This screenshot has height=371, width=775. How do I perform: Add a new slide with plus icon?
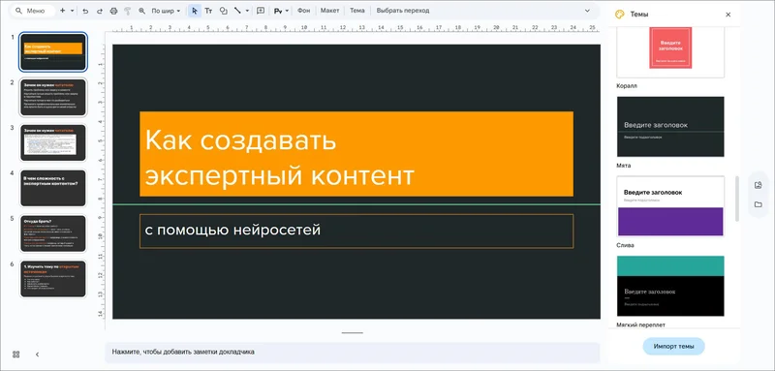62,11
